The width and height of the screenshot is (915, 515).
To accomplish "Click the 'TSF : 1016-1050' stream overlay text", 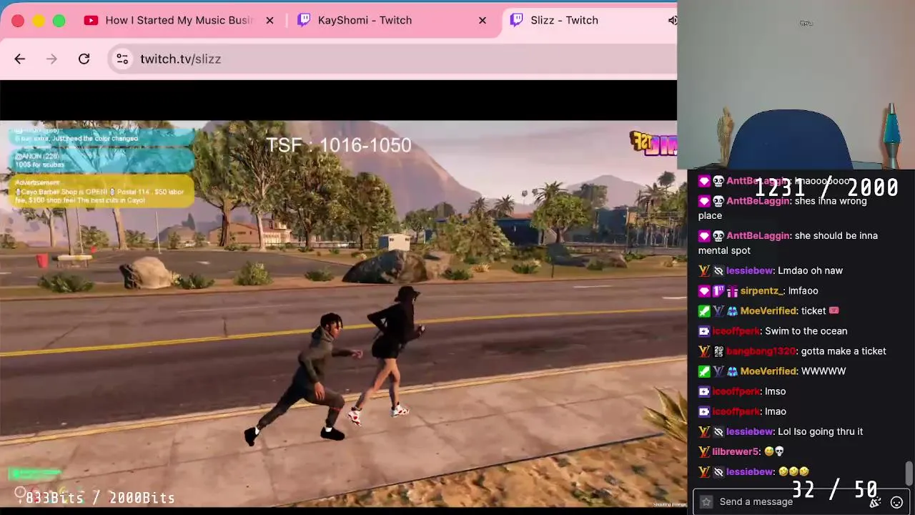I will pyautogui.click(x=339, y=145).
